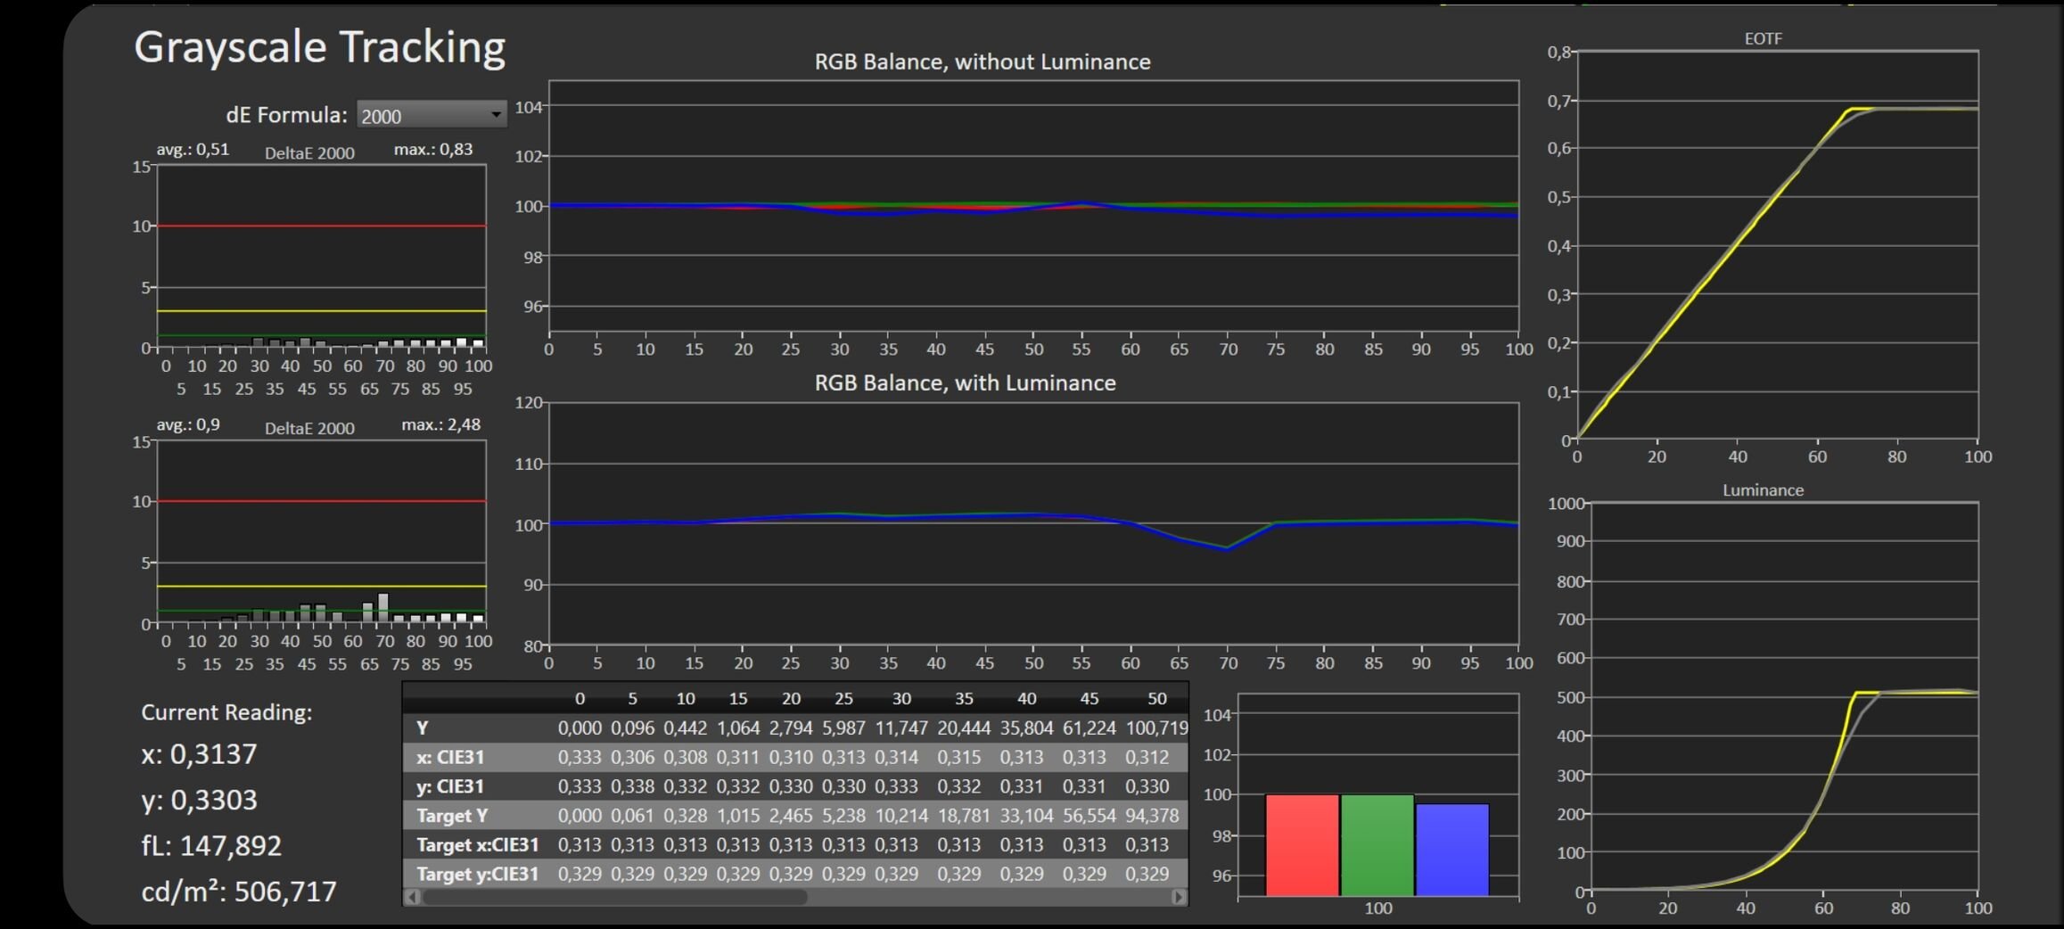Viewport: 2064px width, 929px height.
Task: Click the table's left scroll arrow
Action: pos(412,897)
